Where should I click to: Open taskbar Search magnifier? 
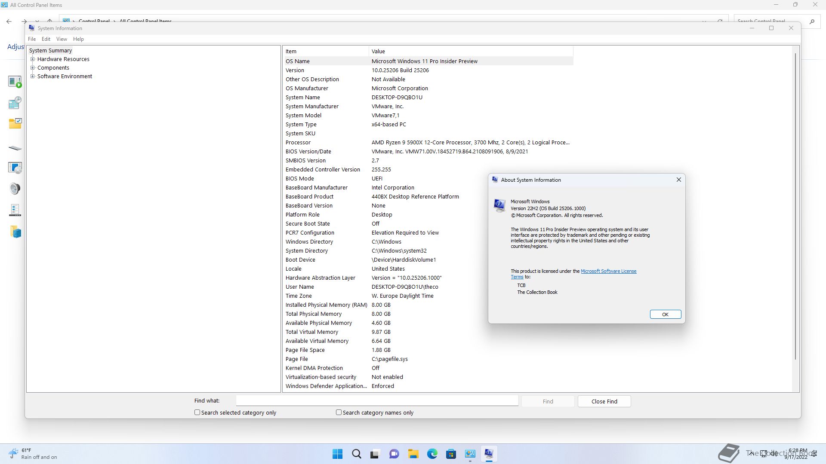coord(357,454)
